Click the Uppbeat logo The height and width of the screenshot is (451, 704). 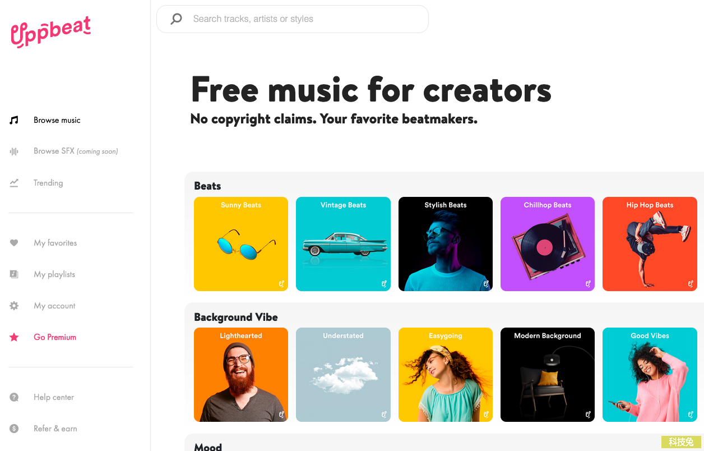pyautogui.click(x=50, y=31)
